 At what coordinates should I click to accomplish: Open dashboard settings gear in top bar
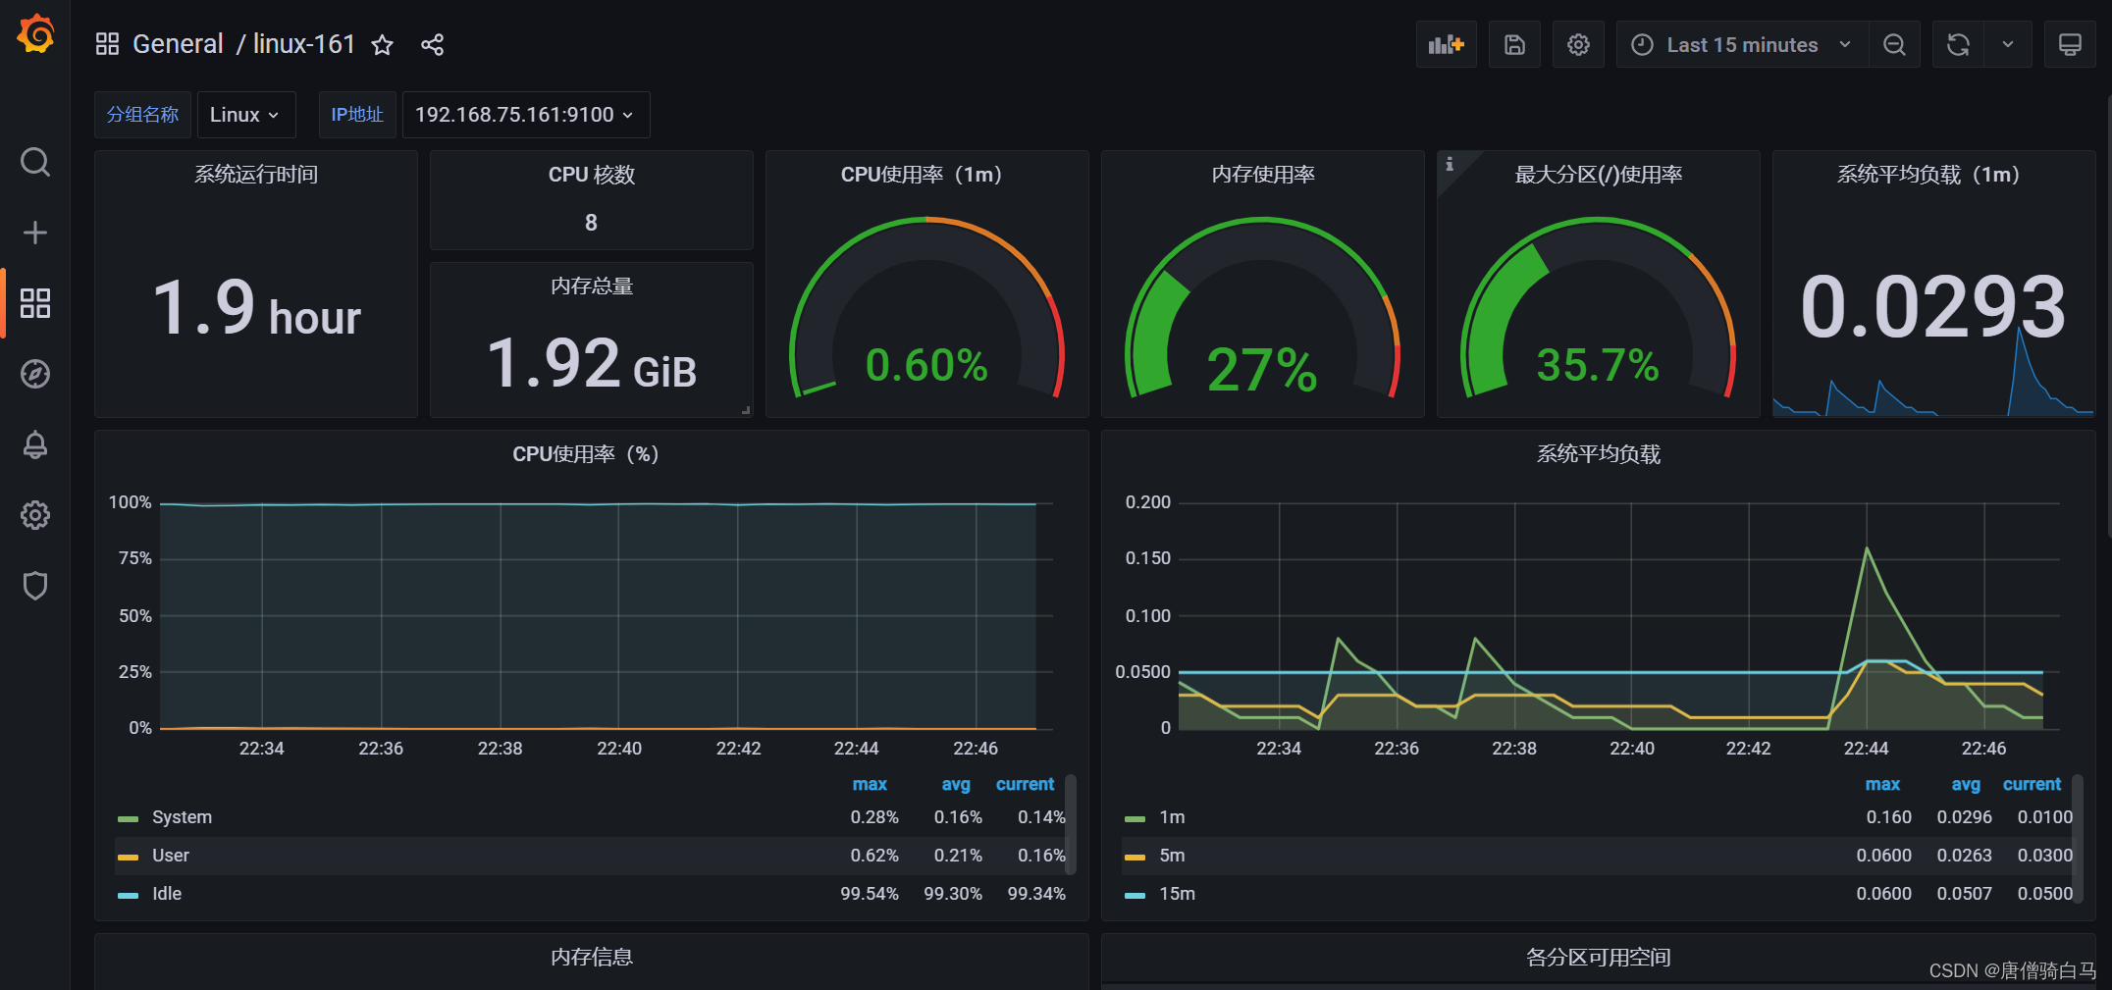[1578, 45]
